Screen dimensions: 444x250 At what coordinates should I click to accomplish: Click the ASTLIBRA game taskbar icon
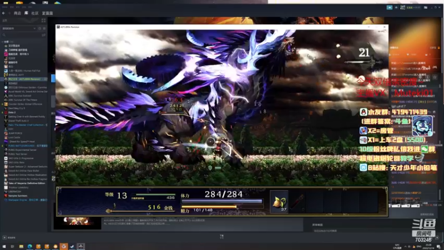pyautogui.click(x=80, y=246)
